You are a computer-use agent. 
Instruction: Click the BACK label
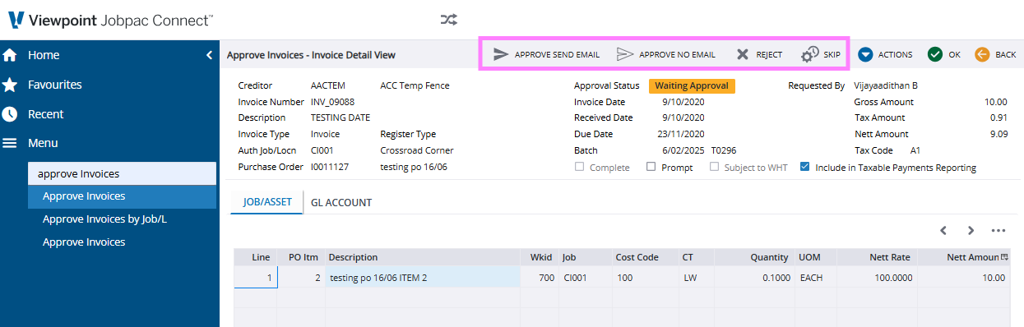tap(1006, 55)
